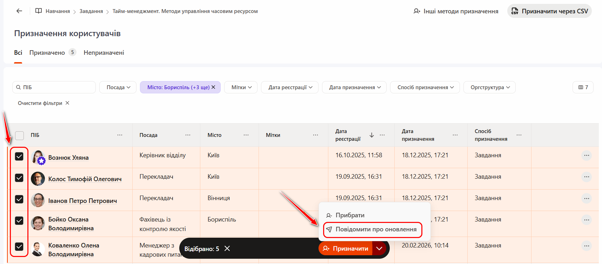Open columns settings icon showing 7
Screen dimensions: 602x264
click(583, 87)
